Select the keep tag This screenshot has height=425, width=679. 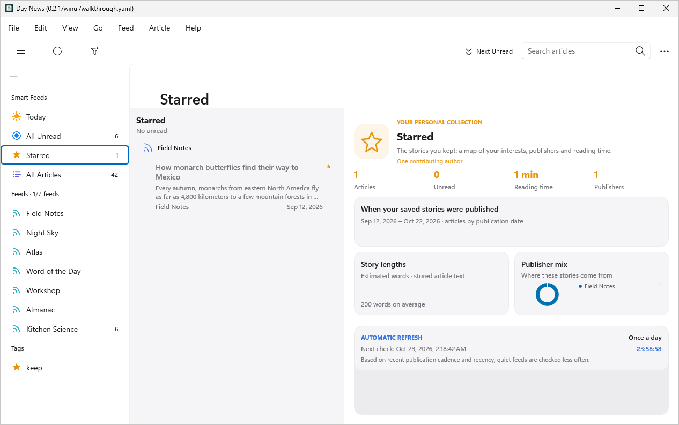65,368
